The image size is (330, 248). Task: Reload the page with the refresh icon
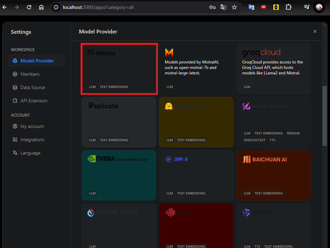29,8
